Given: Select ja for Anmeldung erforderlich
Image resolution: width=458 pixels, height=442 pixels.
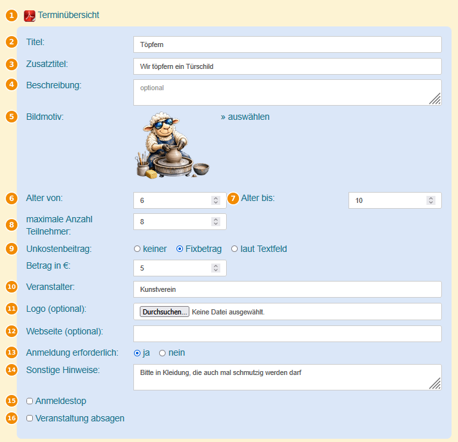Looking at the screenshot, I should 137,353.
